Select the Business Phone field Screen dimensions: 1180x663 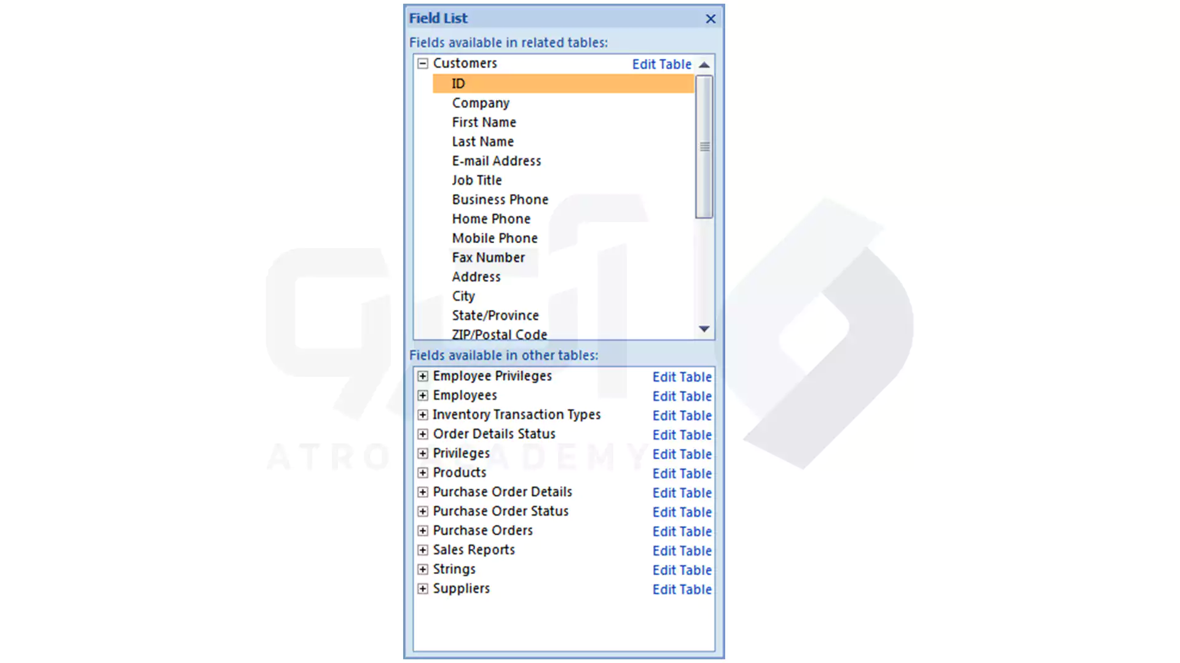(x=500, y=199)
